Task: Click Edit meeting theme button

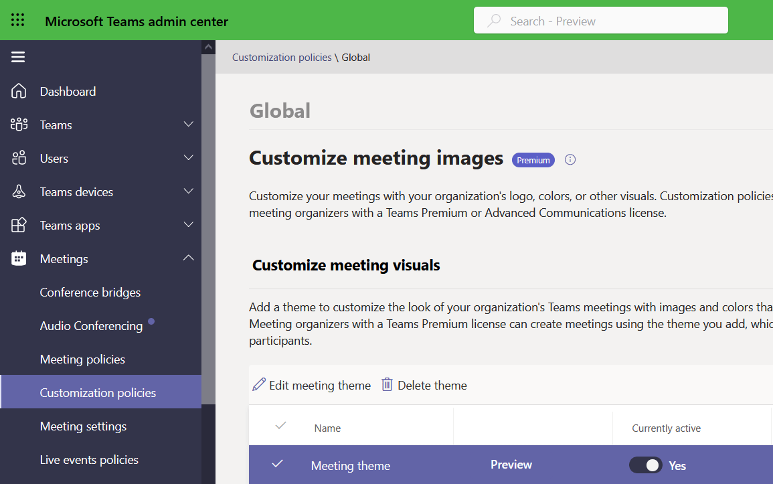Action: click(312, 385)
